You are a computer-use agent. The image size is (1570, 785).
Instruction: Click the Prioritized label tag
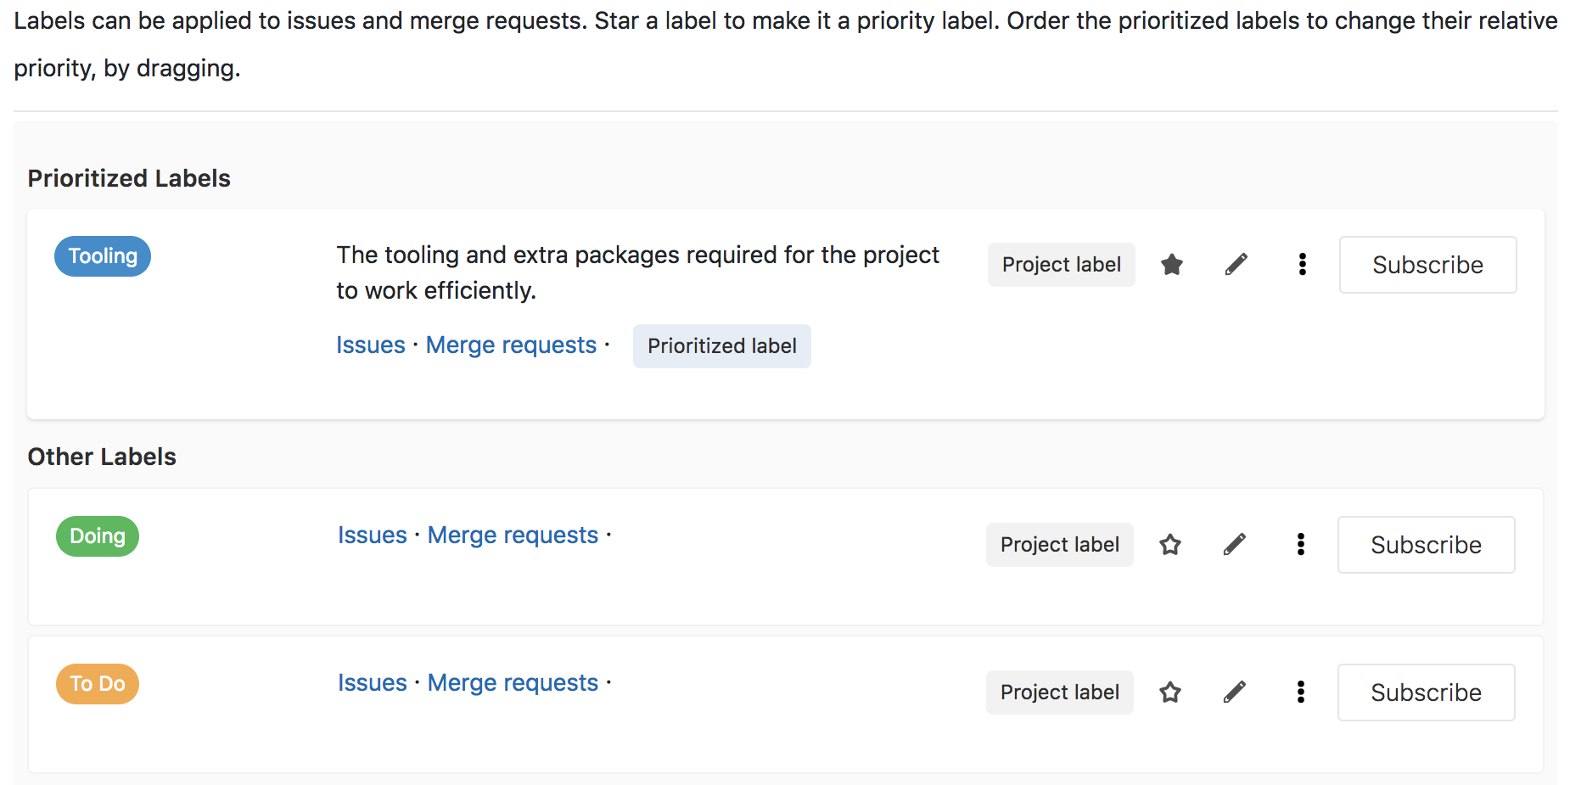[x=722, y=346]
